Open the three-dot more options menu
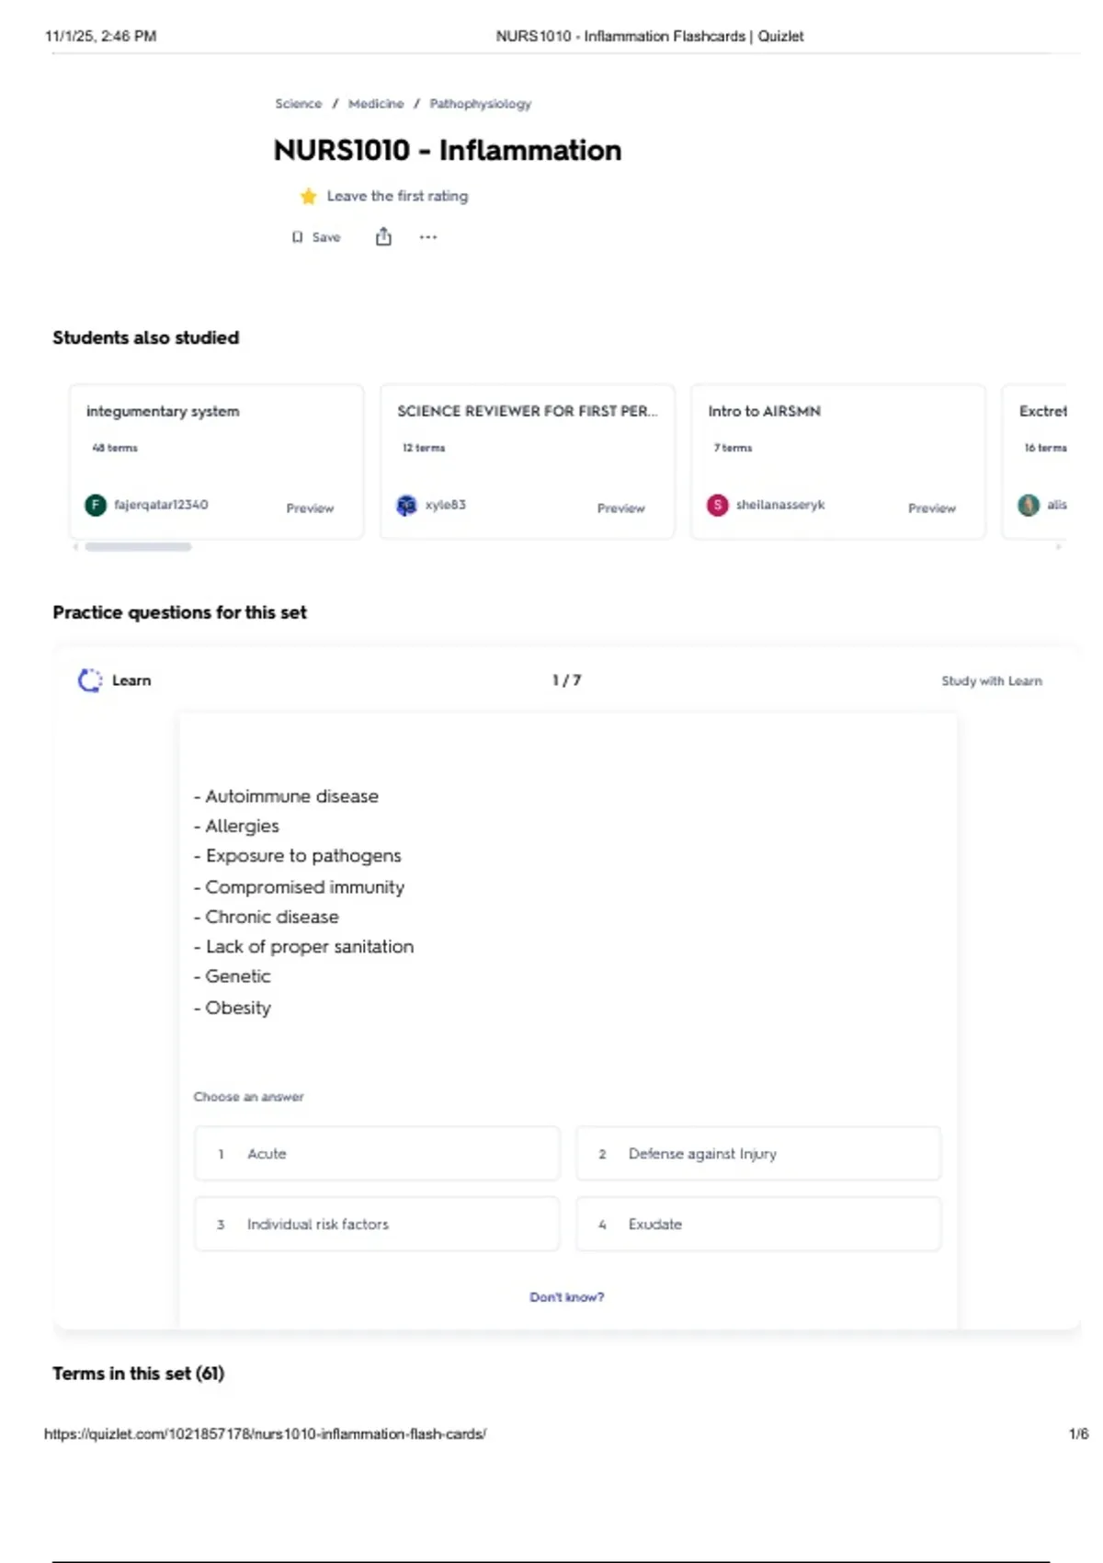 point(428,237)
